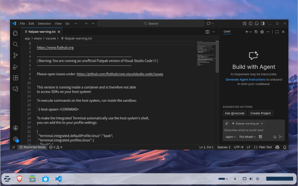Open the github issues link in editor

click(x=120, y=74)
